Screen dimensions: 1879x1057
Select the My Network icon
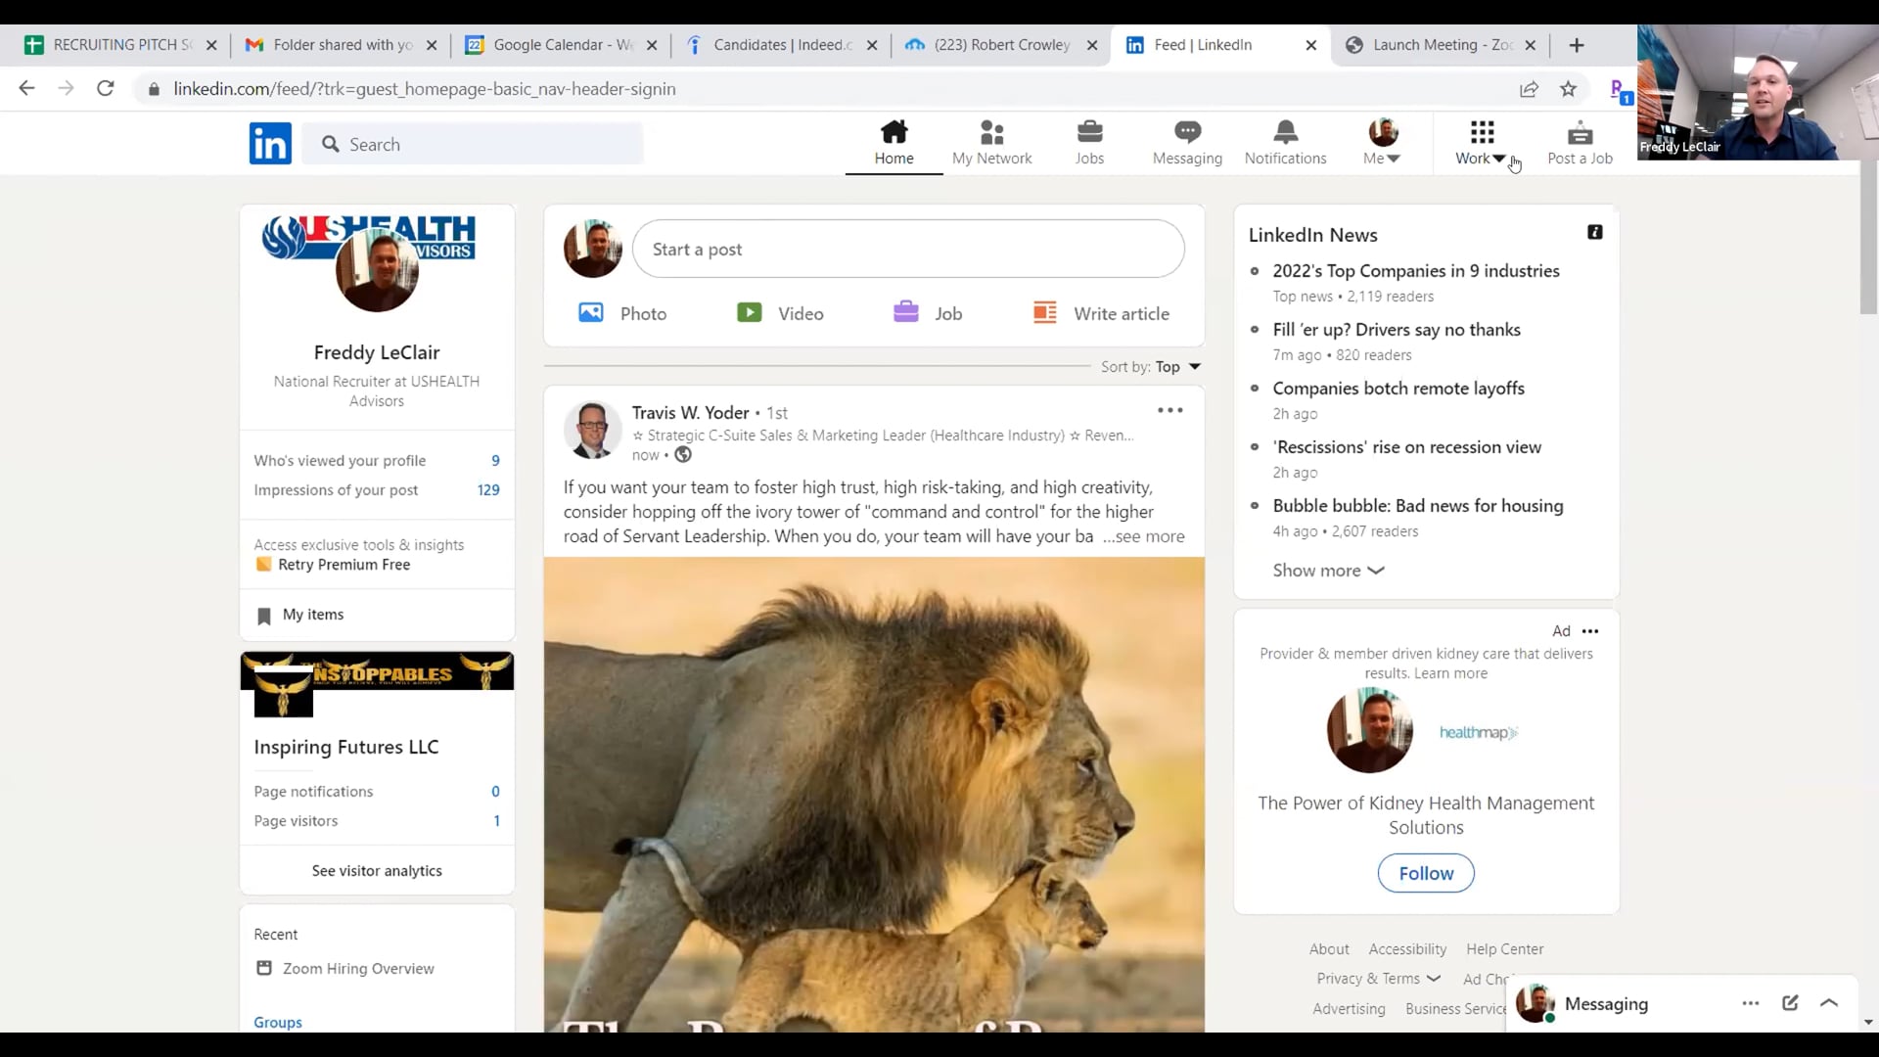[991, 134]
